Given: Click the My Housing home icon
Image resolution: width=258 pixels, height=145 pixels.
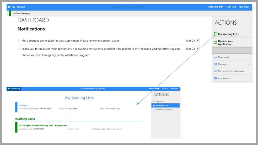Looking at the screenshot, I should point(9,7).
